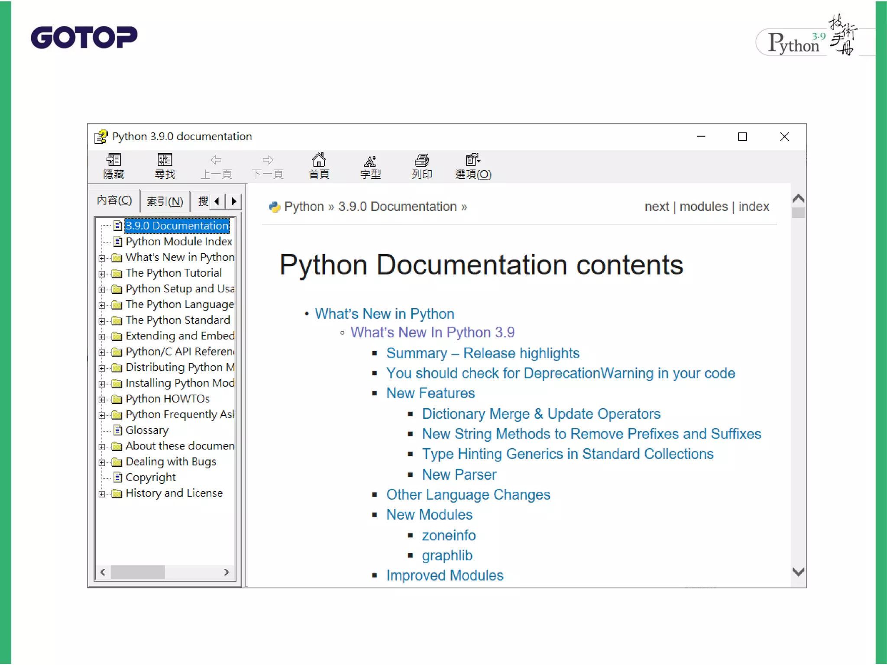This screenshot has height=665, width=887.
Task: Click the folder icon of Python HOWTOs
Action: click(x=117, y=399)
